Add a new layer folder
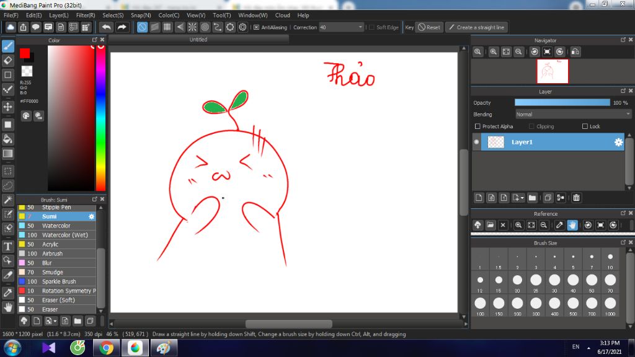This screenshot has height=357, width=635. click(x=532, y=198)
